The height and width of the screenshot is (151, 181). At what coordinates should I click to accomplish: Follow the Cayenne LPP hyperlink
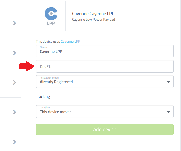click(71, 41)
